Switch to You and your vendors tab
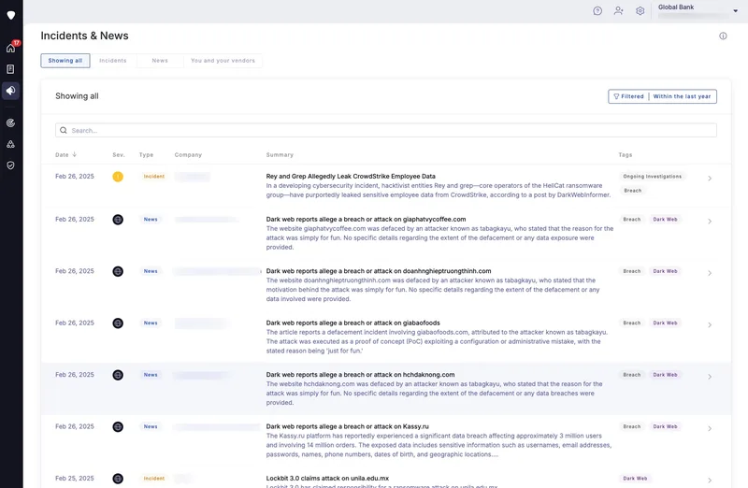 click(223, 61)
